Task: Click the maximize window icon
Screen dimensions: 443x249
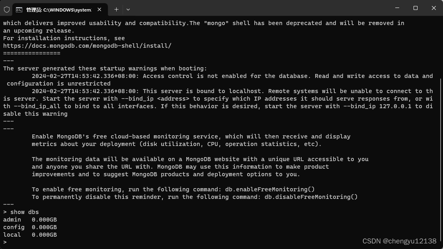Action: coord(415,8)
